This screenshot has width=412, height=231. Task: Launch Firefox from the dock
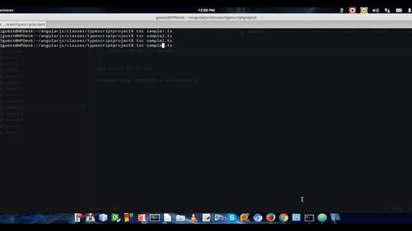(x=270, y=218)
